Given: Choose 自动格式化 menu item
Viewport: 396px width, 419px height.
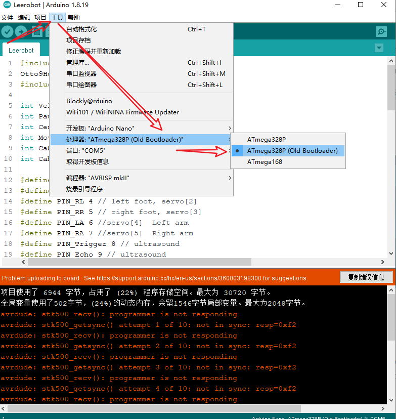Looking at the screenshot, I should point(81,29).
